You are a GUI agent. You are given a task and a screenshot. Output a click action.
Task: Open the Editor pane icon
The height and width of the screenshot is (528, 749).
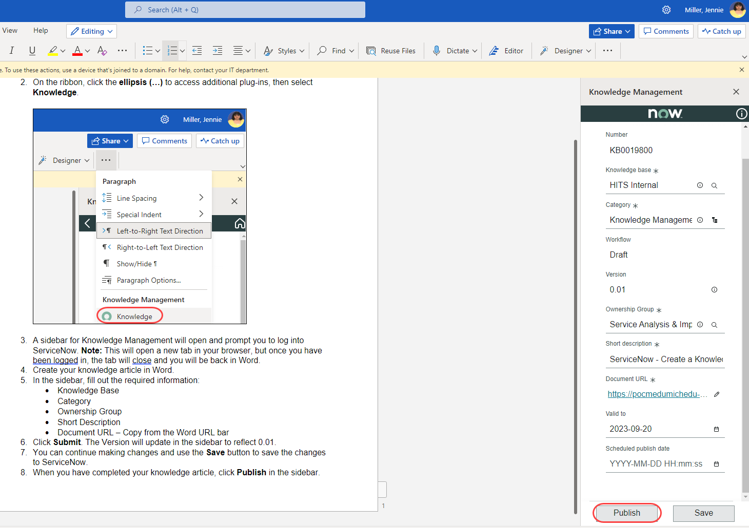(x=493, y=50)
